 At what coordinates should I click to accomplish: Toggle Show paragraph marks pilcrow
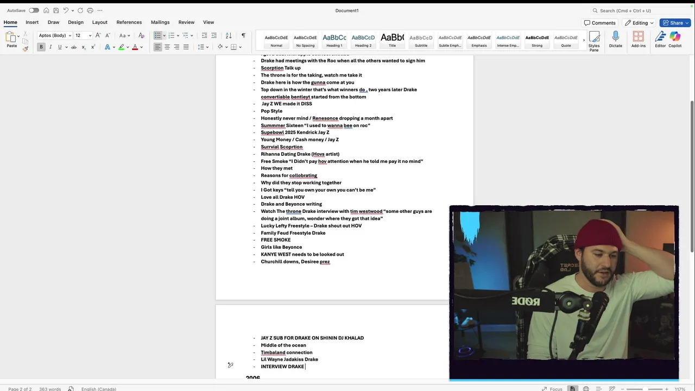point(243,35)
